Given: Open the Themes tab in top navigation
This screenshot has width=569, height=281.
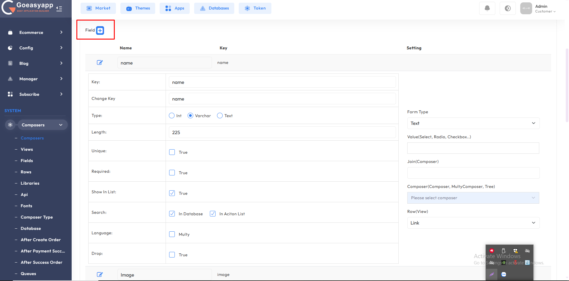Looking at the screenshot, I should coord(138,8).
